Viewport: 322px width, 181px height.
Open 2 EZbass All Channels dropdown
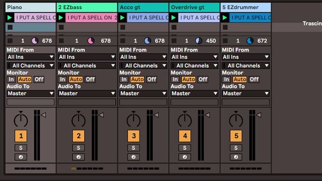click(87, 66)
